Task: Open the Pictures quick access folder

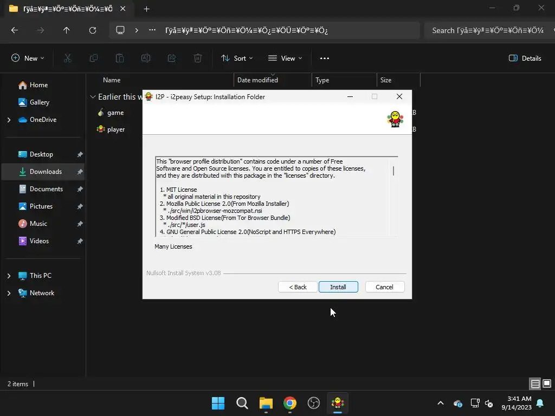Action: [41, 206]
